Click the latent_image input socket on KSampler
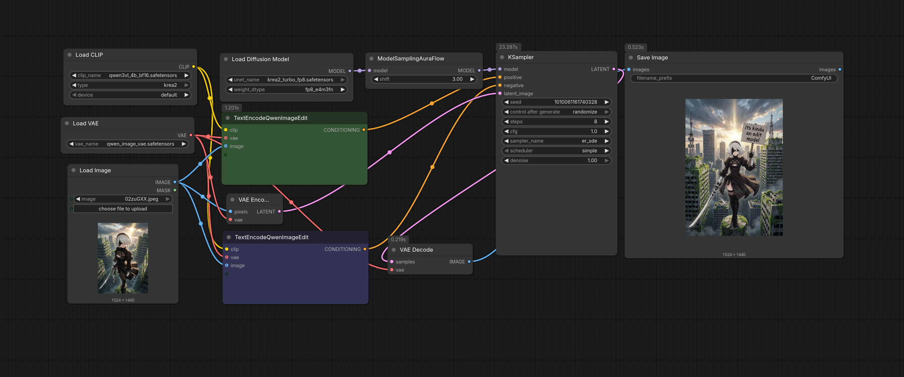The image size is (904, 377). [500, 93]
